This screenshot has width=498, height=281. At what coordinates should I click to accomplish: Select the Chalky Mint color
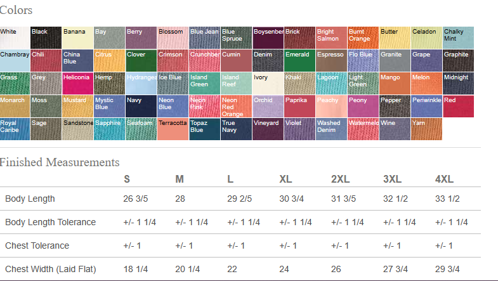[x=458, y=37]
